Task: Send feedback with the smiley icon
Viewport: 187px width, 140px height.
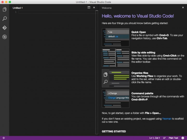Action: point(183,138)
